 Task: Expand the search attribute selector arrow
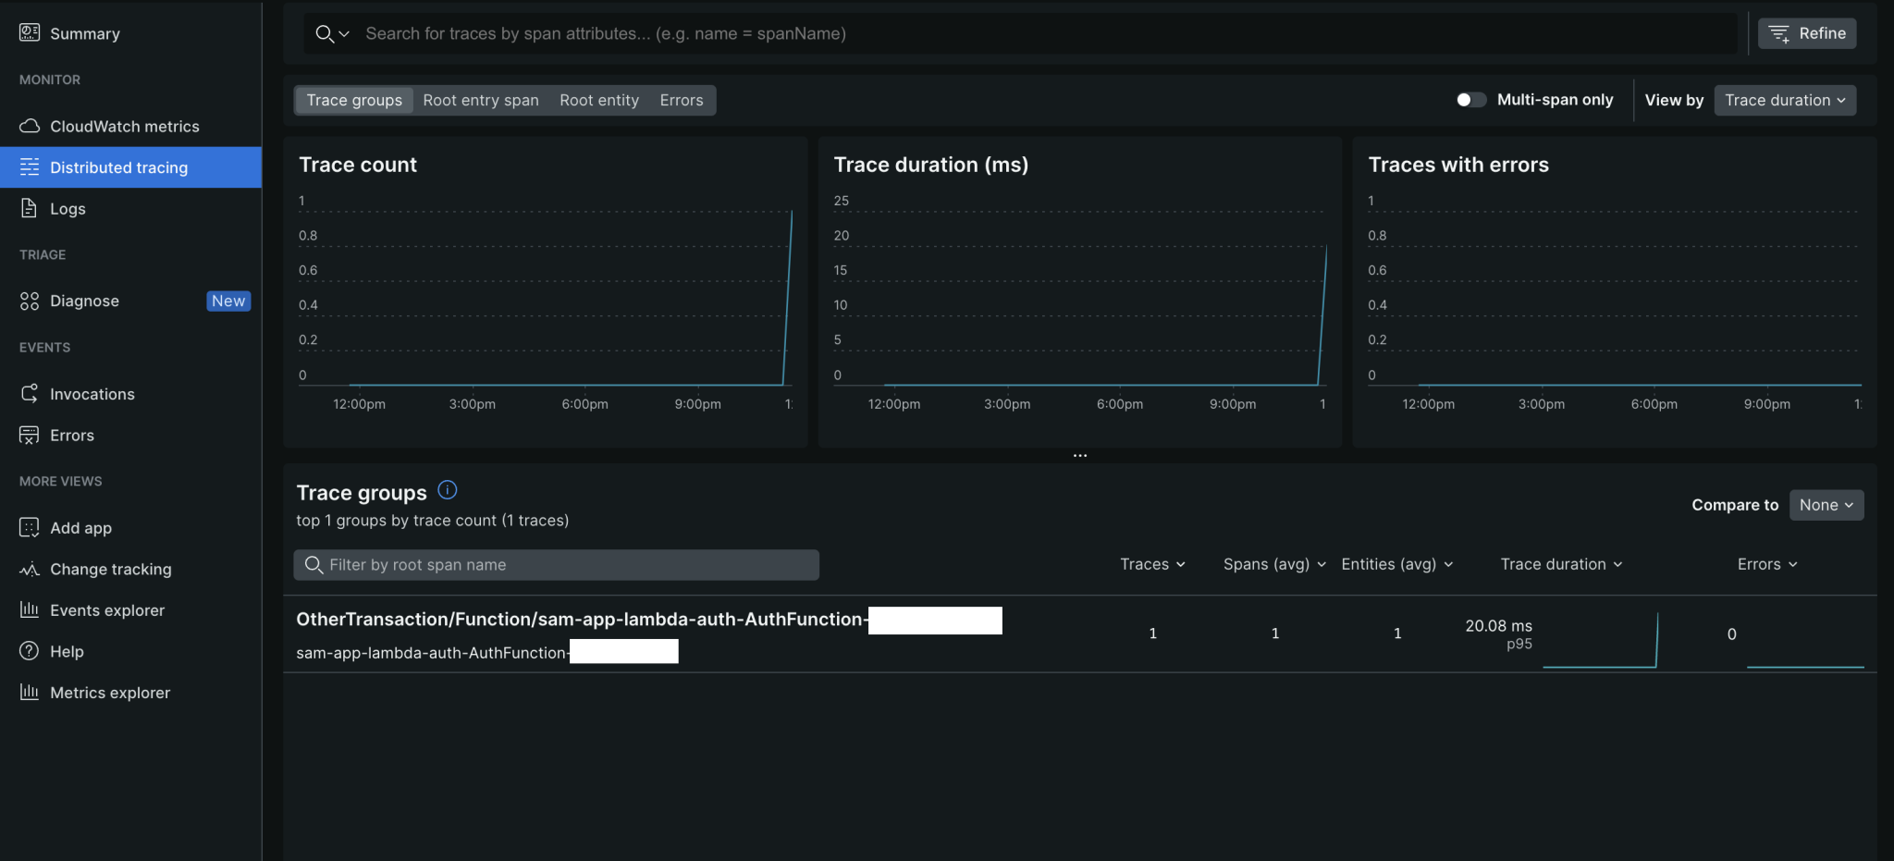343,33
